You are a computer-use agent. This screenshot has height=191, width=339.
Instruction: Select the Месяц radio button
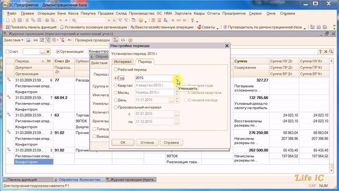coord(115,93)
